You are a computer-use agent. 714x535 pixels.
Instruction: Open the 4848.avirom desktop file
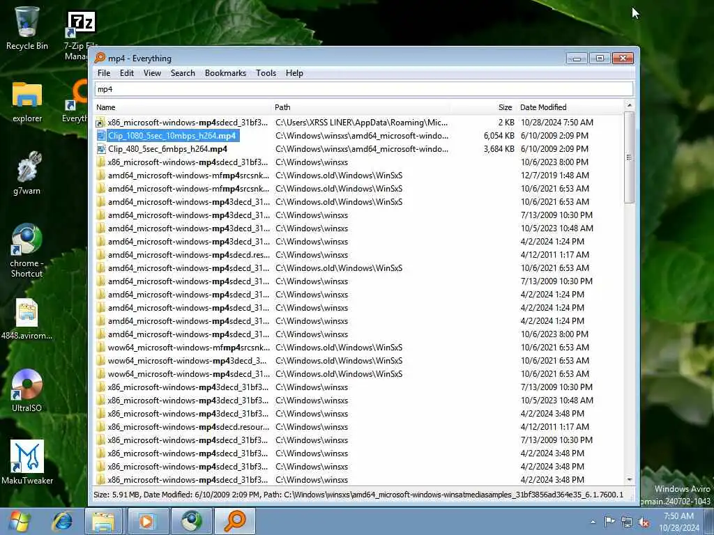tap(27, 319)
